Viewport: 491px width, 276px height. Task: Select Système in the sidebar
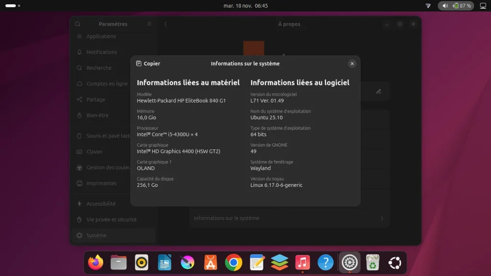(113, 235)
